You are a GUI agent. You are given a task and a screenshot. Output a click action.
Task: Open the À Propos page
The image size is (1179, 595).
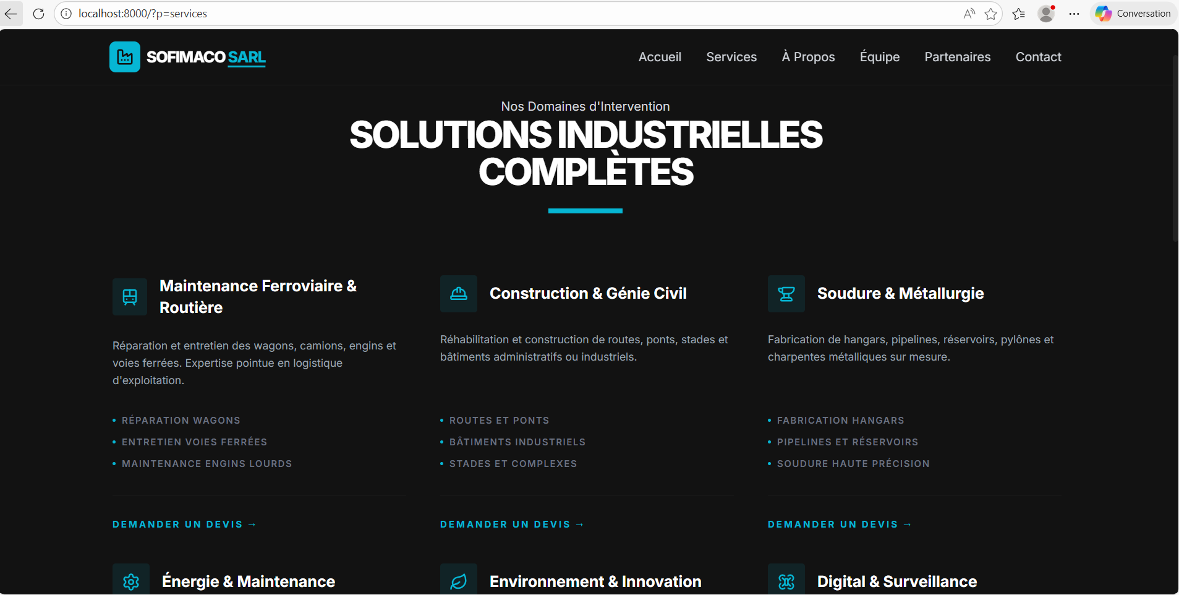coord(808,57)
